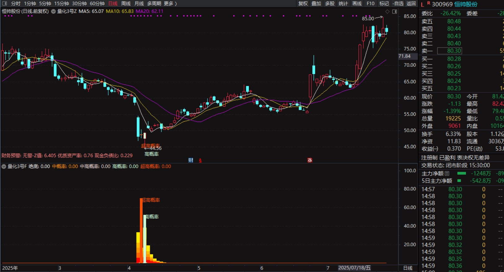Select the 60分钟 period tab
This screenshot has width=504, height=272.
[x=97, y=3]
